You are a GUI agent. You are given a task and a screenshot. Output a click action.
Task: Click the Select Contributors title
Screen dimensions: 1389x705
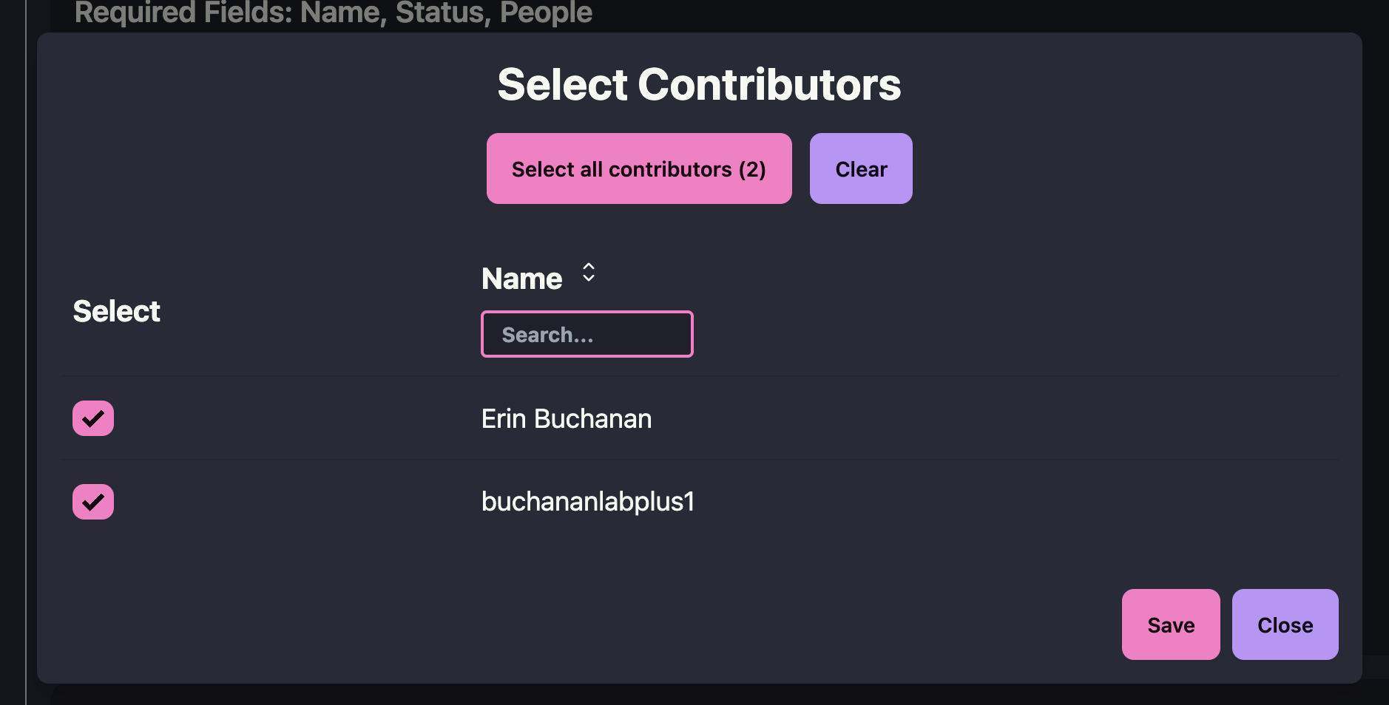point(699,84)
